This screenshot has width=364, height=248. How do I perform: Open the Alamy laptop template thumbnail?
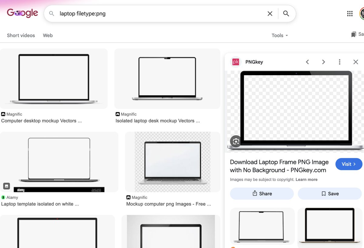(x=59, y=162)
